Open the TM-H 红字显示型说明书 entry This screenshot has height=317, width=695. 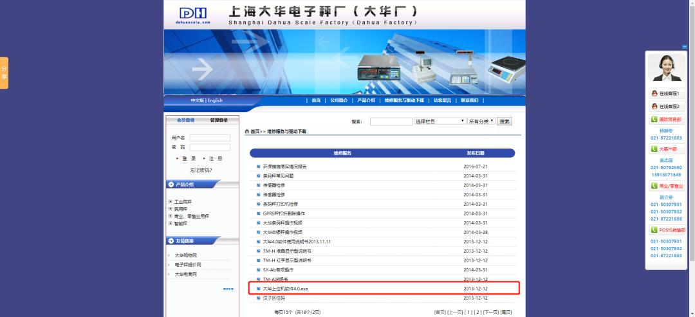[x=287, y=260]
